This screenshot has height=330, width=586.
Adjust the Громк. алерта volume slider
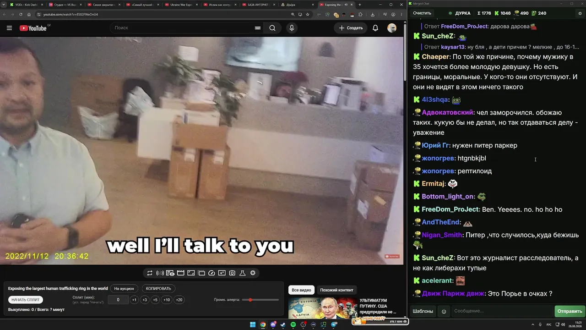[x=260, y=300]
